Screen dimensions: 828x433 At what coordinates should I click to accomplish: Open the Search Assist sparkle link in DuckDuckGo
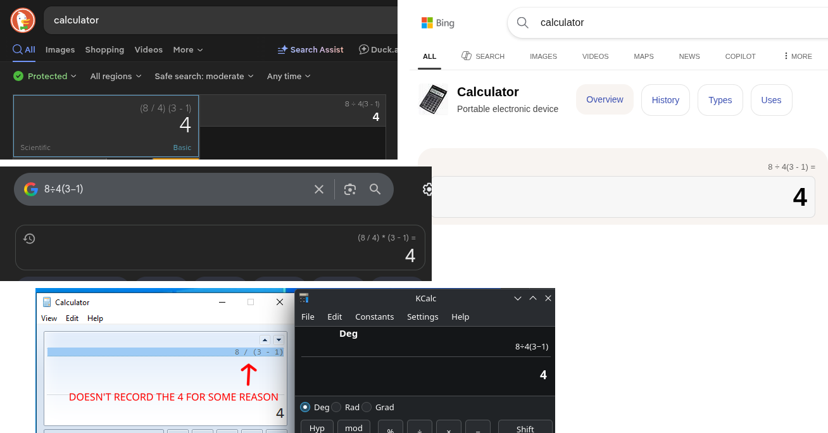pyautogui.click(x=311, y=49)
